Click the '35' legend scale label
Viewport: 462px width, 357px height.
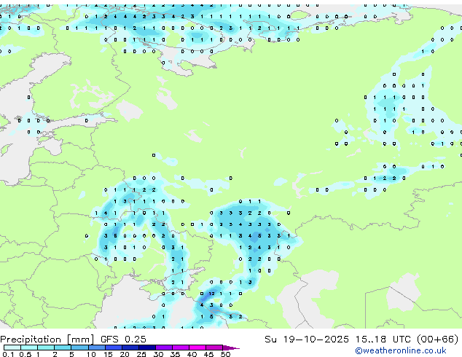click(175, 354)
